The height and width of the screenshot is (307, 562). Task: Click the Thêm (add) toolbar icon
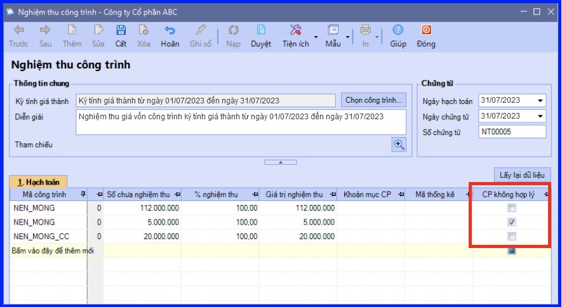[x=72, y=30]
